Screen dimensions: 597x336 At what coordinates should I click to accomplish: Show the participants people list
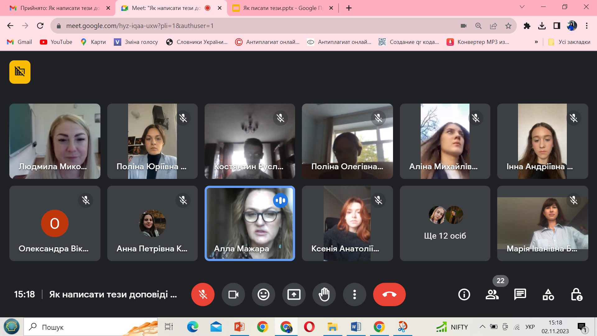point(492,294)
